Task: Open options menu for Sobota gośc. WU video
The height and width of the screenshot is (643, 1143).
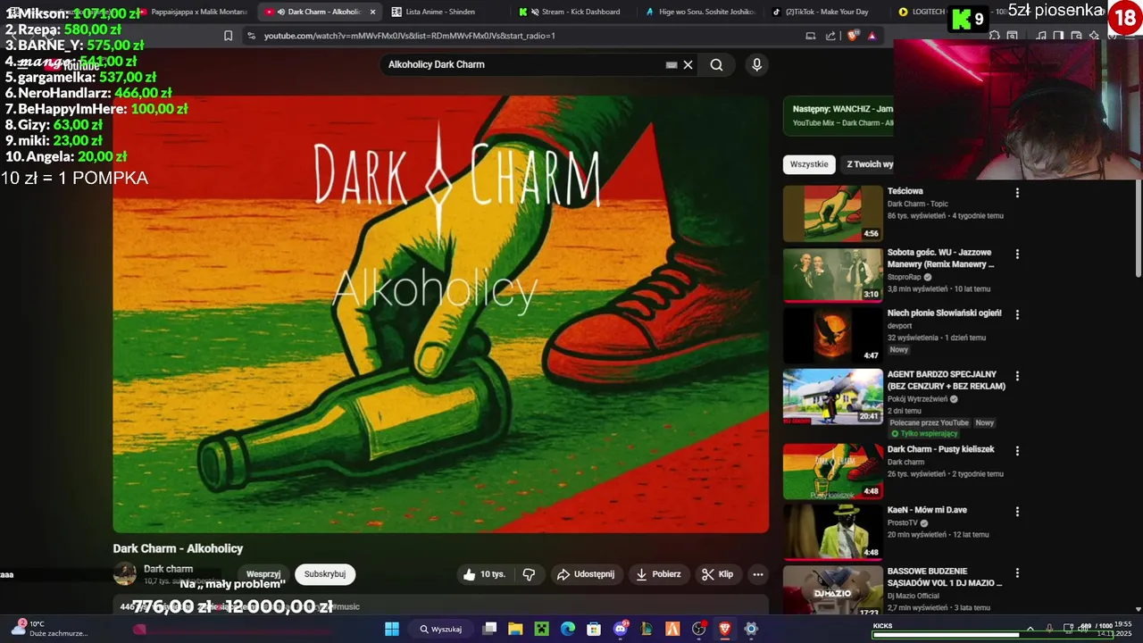Action: coord(1017,255)
